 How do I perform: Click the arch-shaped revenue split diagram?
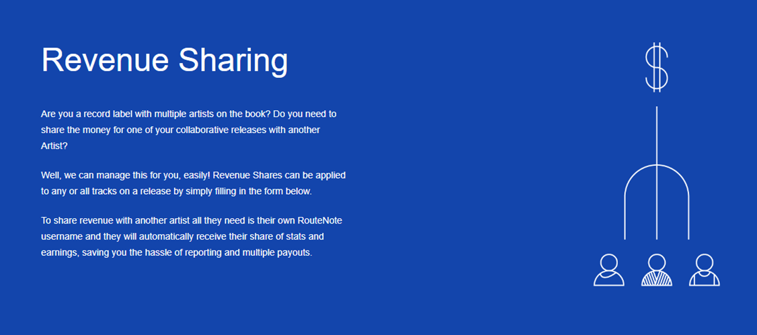657,173
